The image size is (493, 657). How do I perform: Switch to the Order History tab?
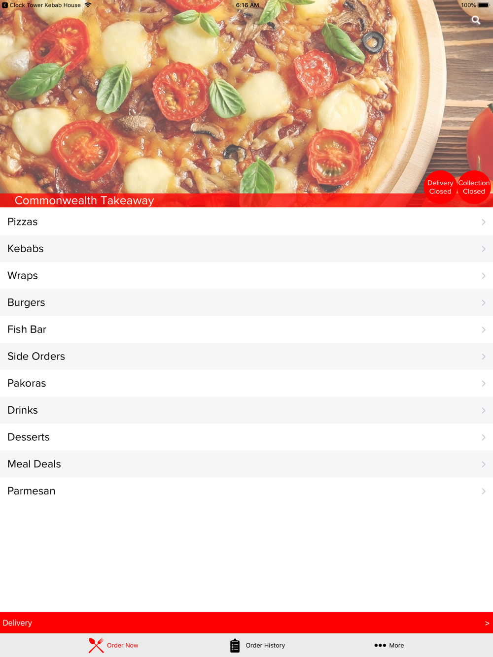[x=257, y=645]
